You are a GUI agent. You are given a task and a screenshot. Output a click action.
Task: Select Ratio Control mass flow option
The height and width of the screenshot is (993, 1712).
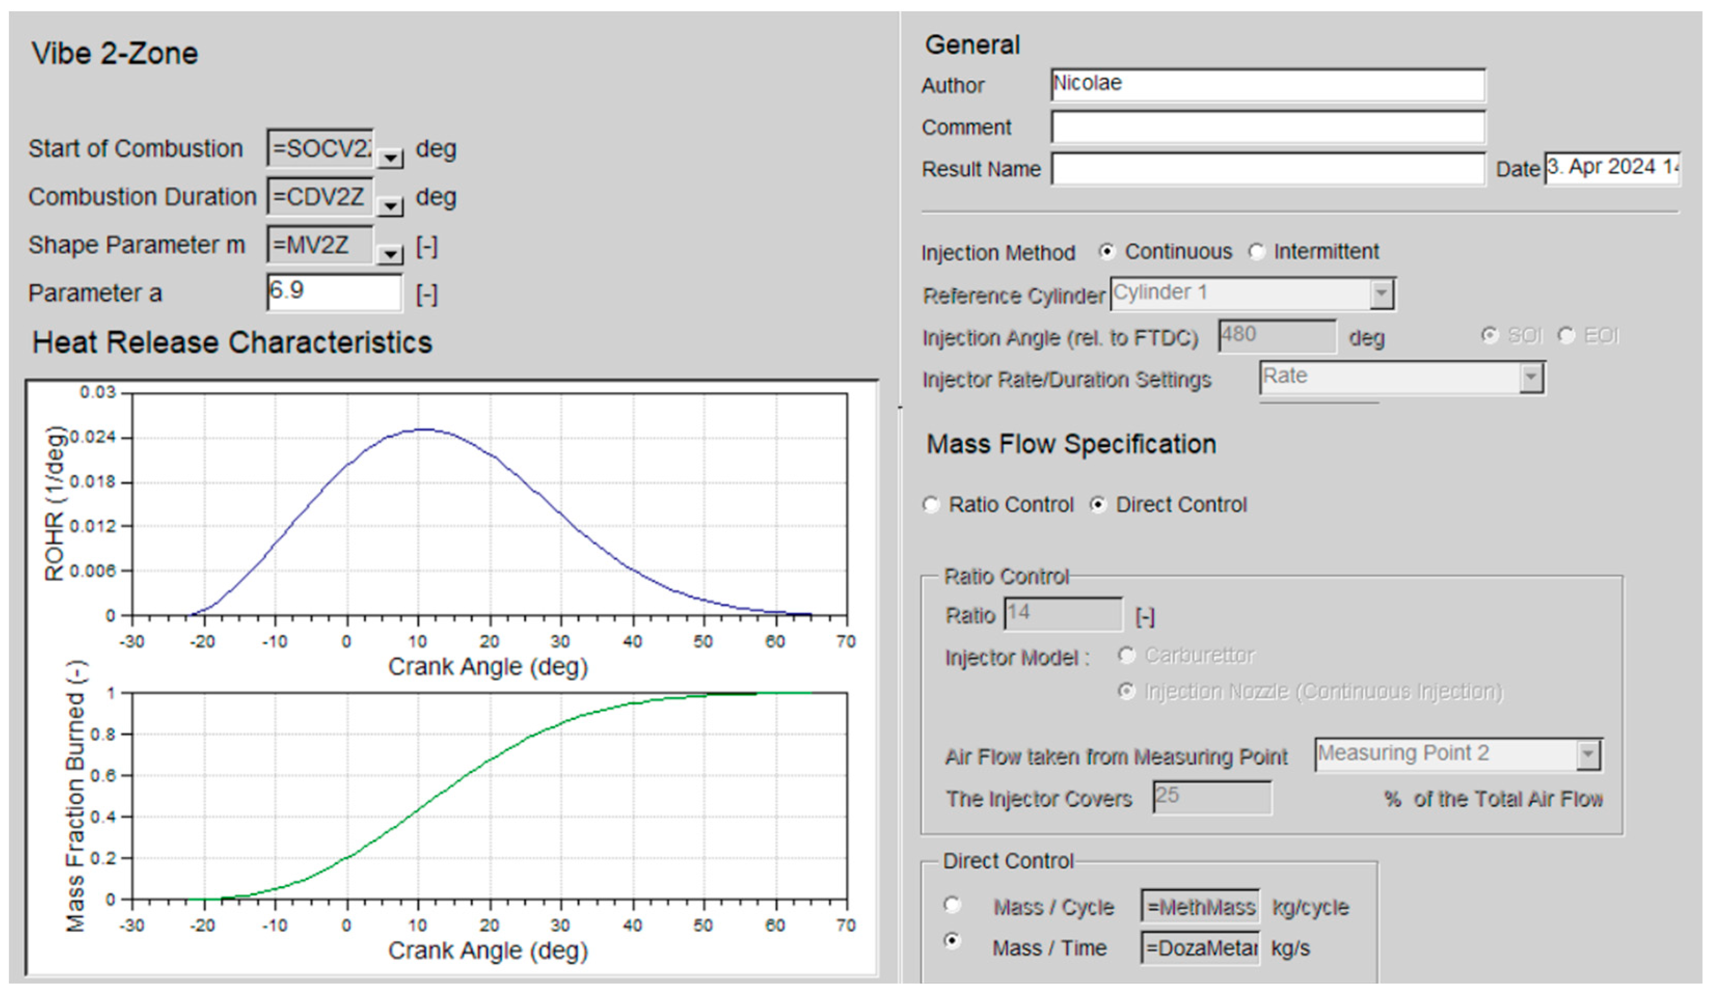[x=931, y=505]
